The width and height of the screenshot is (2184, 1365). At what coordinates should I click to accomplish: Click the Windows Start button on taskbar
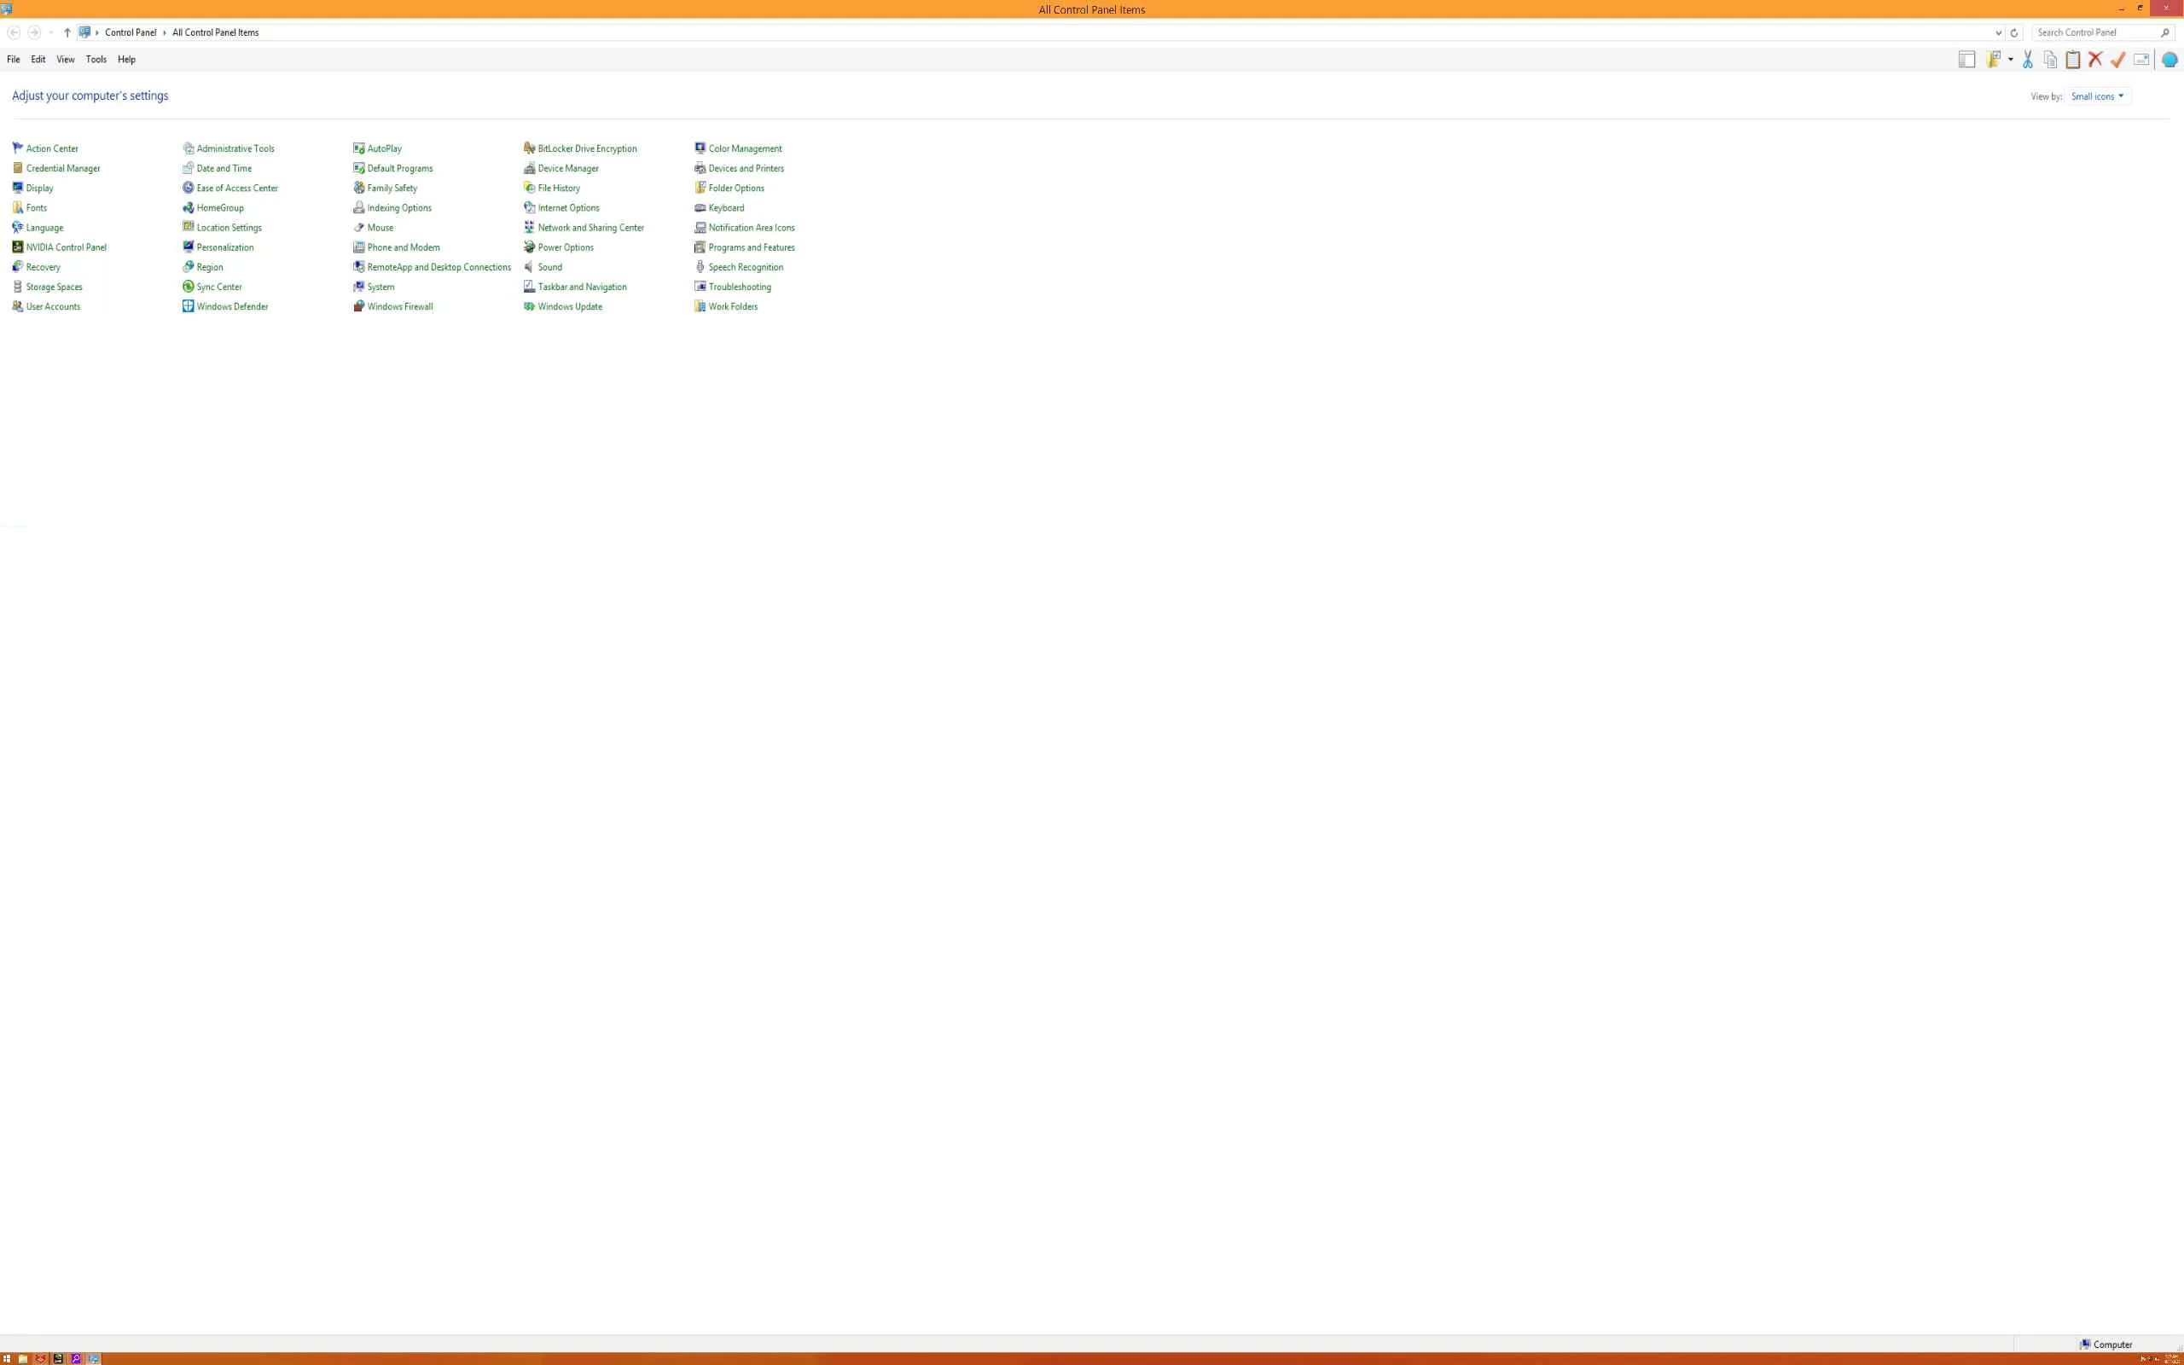tap(6, 1359)
